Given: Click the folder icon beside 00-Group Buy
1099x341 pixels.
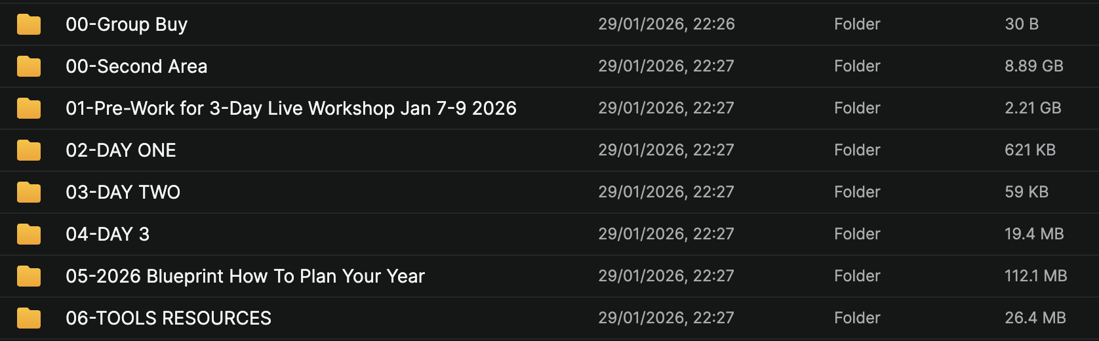Looking at the screenshot, I should [29, 24].
